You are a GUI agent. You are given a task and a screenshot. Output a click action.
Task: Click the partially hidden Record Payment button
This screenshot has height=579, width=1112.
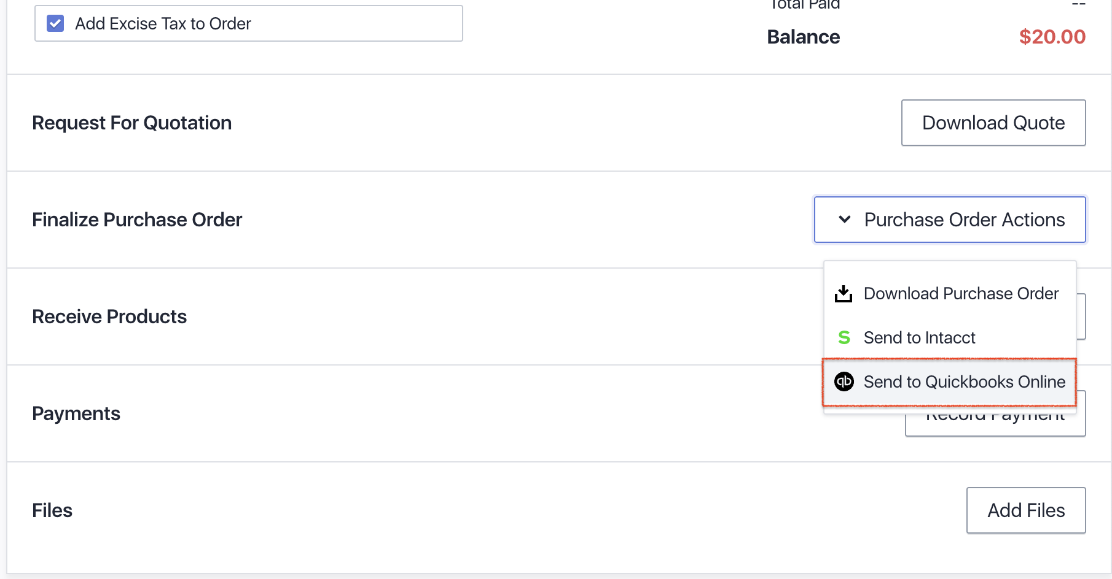995,424
